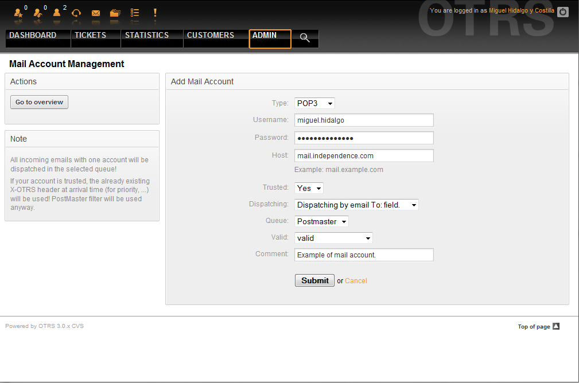Click the headset icon in top toolbar
This screenshot has width=579, height=383.
pos(76,13)
